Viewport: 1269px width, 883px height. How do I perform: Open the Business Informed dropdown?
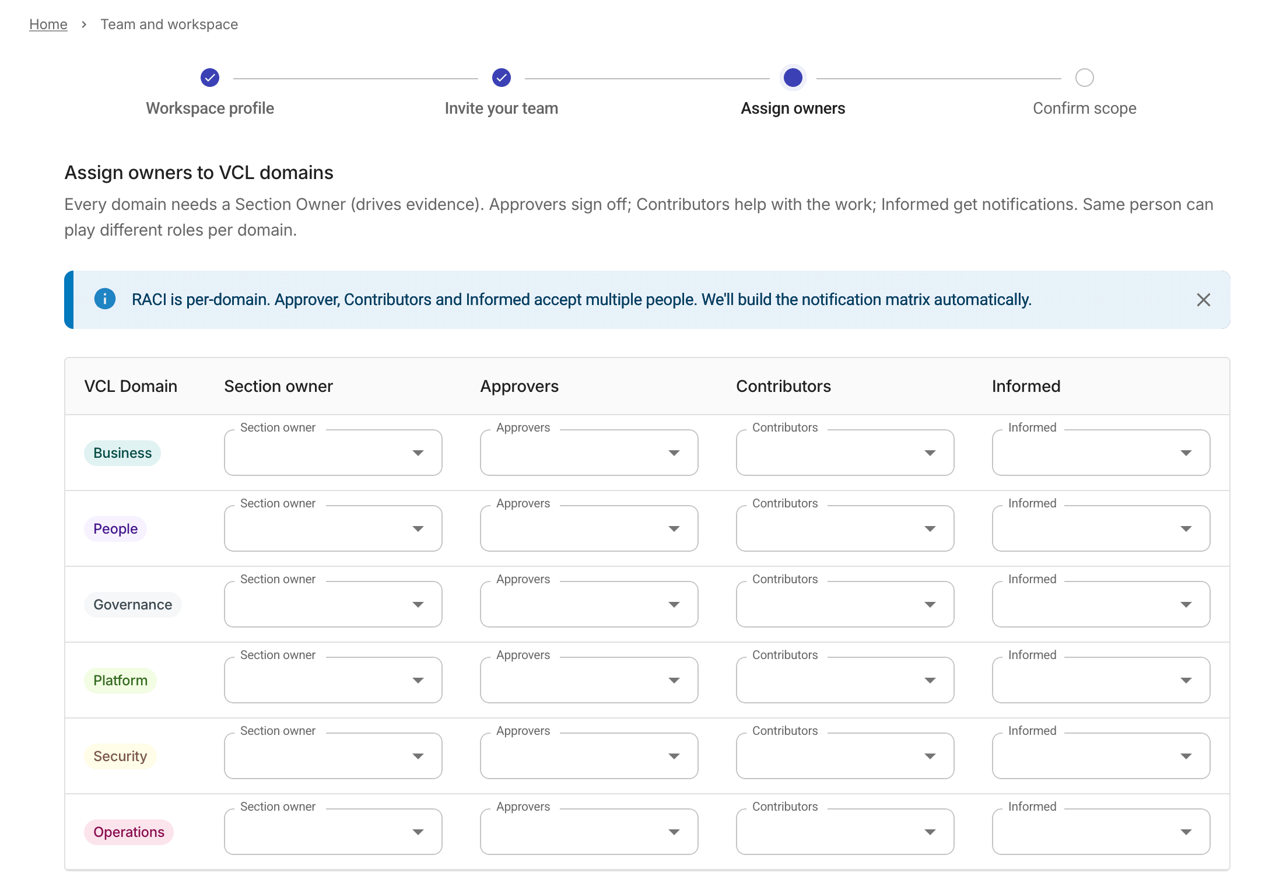[1101, 453]
